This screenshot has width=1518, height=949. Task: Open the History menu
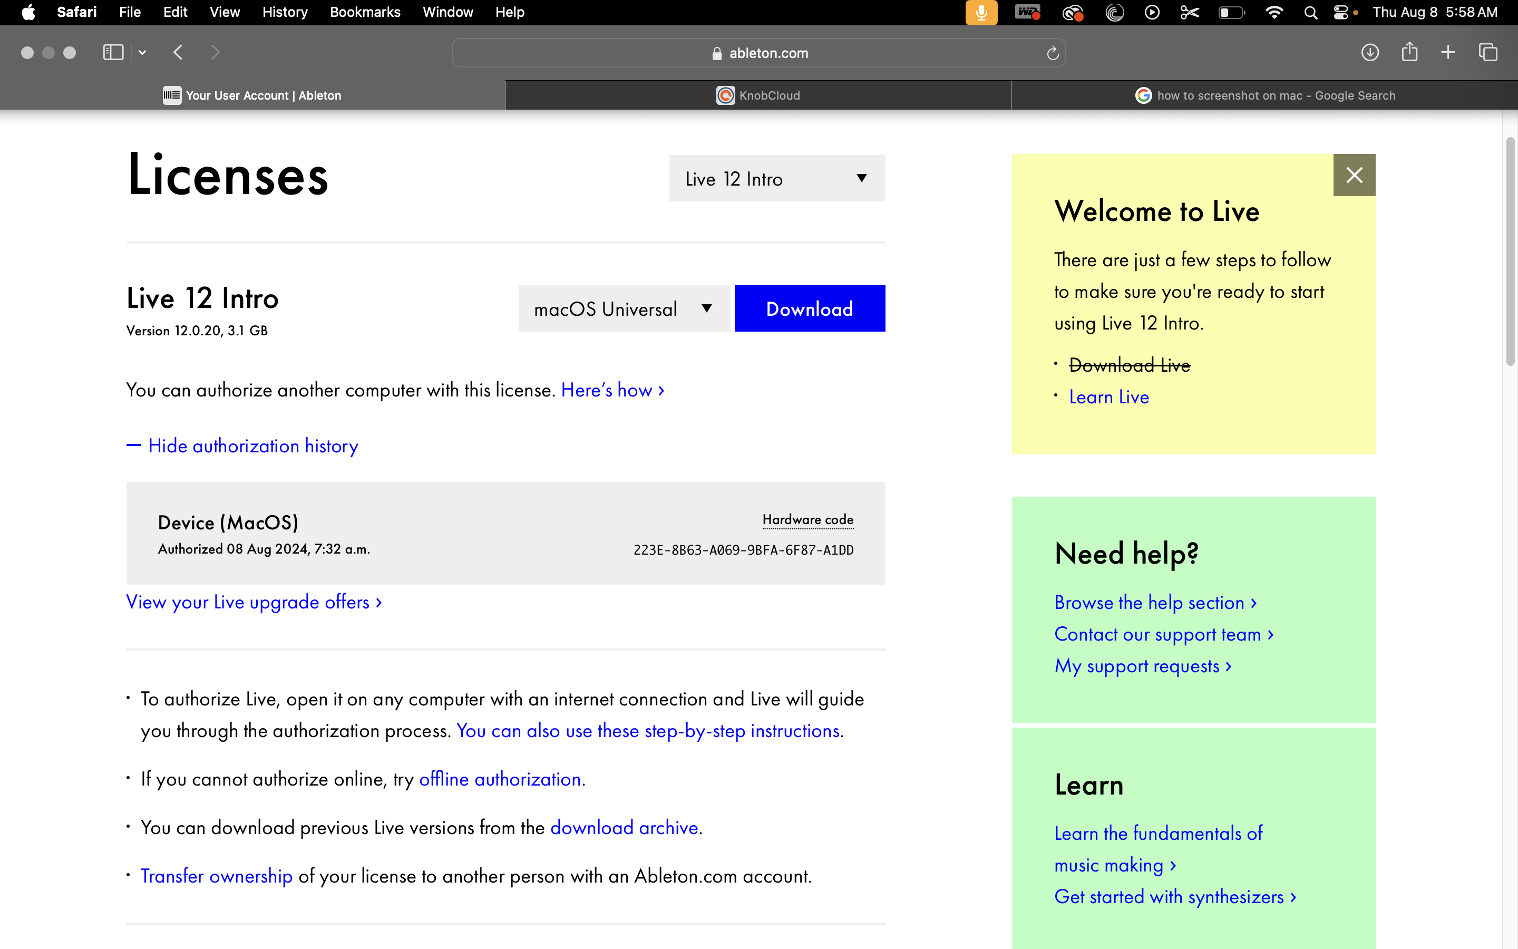[x=285, y=12]
